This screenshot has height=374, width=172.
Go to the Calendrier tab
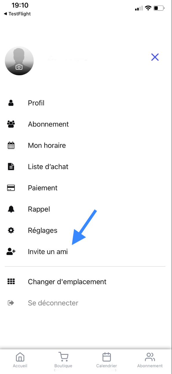click(x=107, y=360)
